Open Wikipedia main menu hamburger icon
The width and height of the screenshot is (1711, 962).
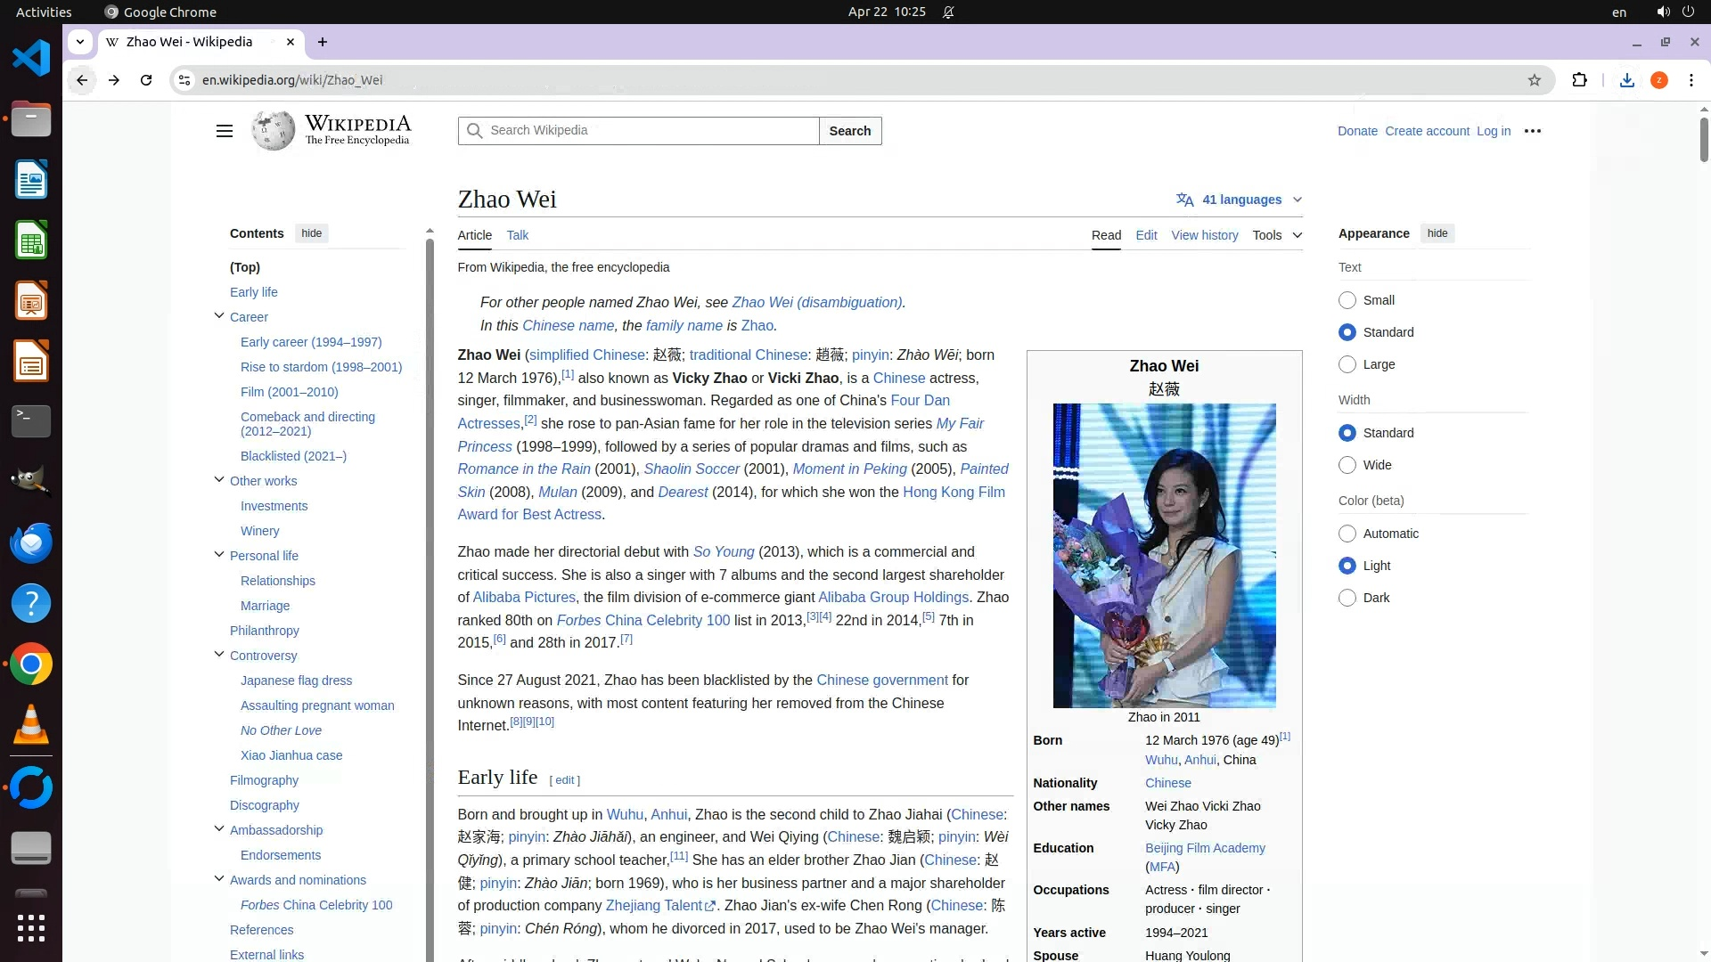[224, 131]
